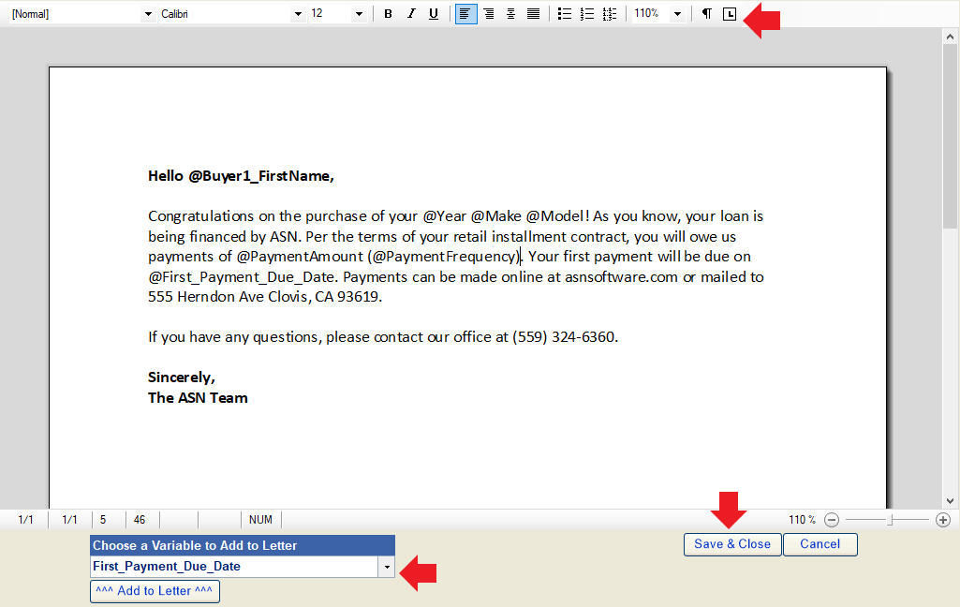Click the First_Payment_Due_Date variable field

click(x=234, y=567)
